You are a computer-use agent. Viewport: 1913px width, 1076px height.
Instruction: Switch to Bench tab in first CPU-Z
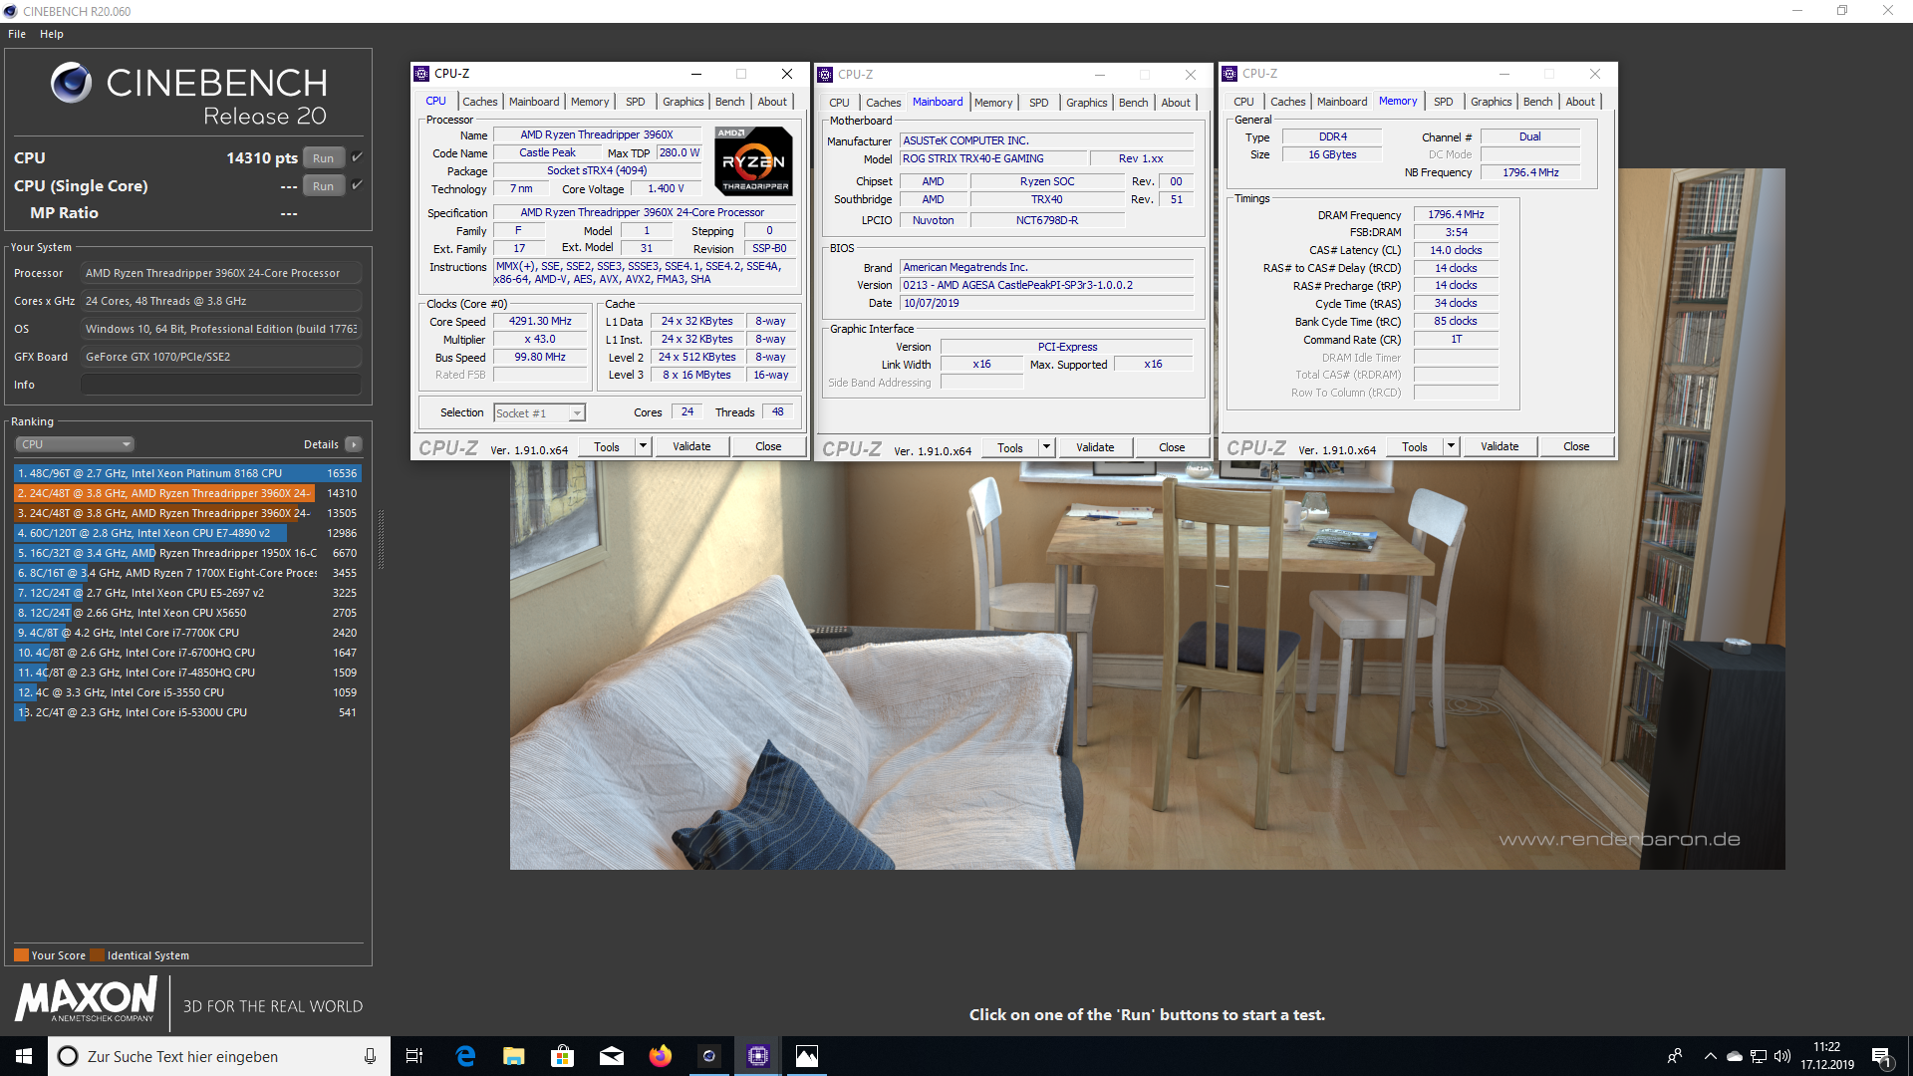pyautogui.click(x=729, y=102)
